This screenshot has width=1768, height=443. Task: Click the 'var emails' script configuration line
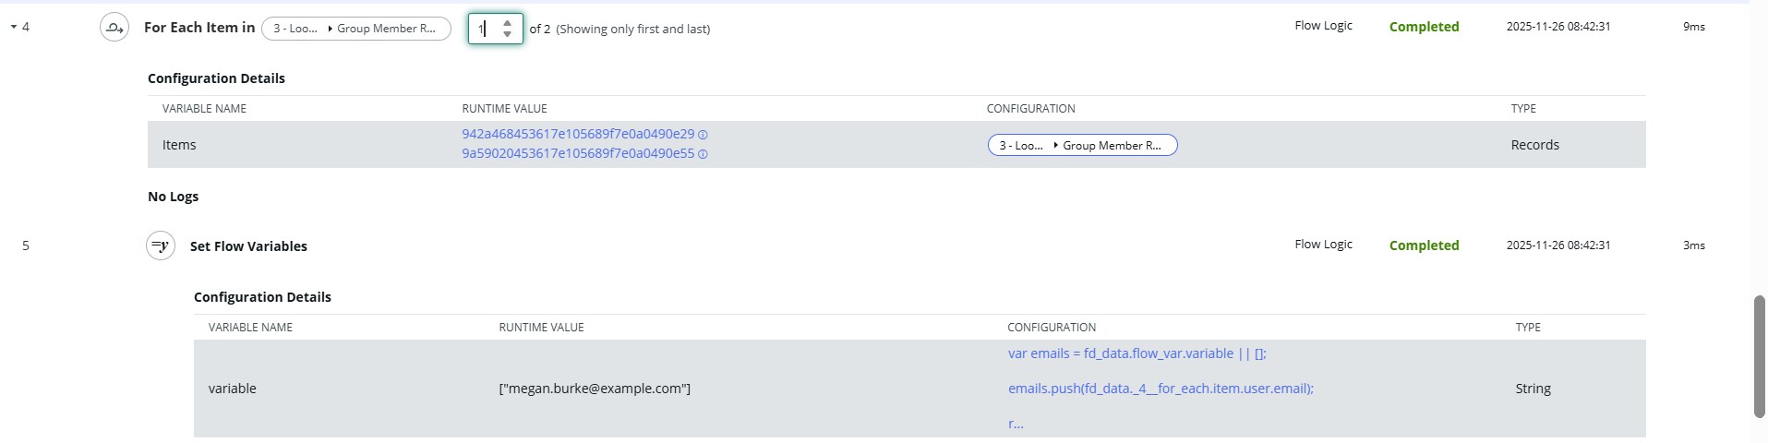point(1137,353)
